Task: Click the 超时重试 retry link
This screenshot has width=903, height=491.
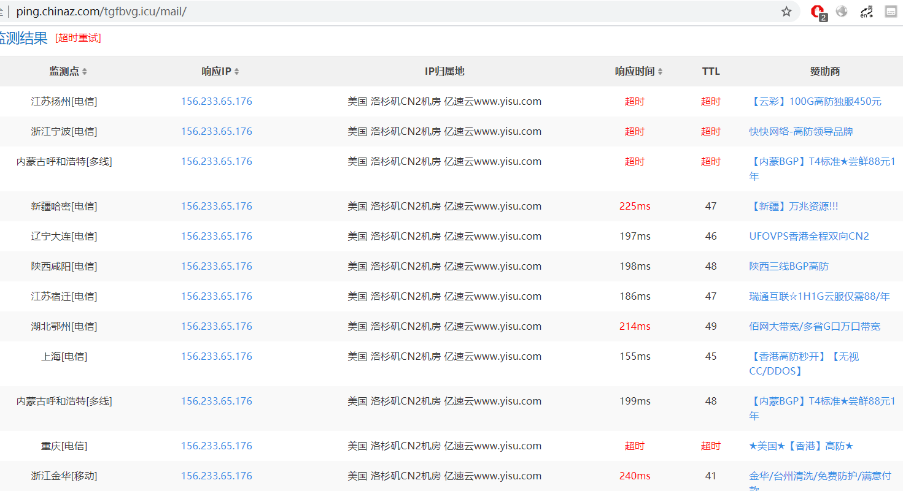Action: [78, 38]
